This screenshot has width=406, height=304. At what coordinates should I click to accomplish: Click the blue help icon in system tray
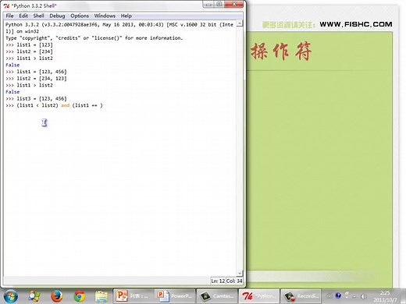tap(338, 295)
